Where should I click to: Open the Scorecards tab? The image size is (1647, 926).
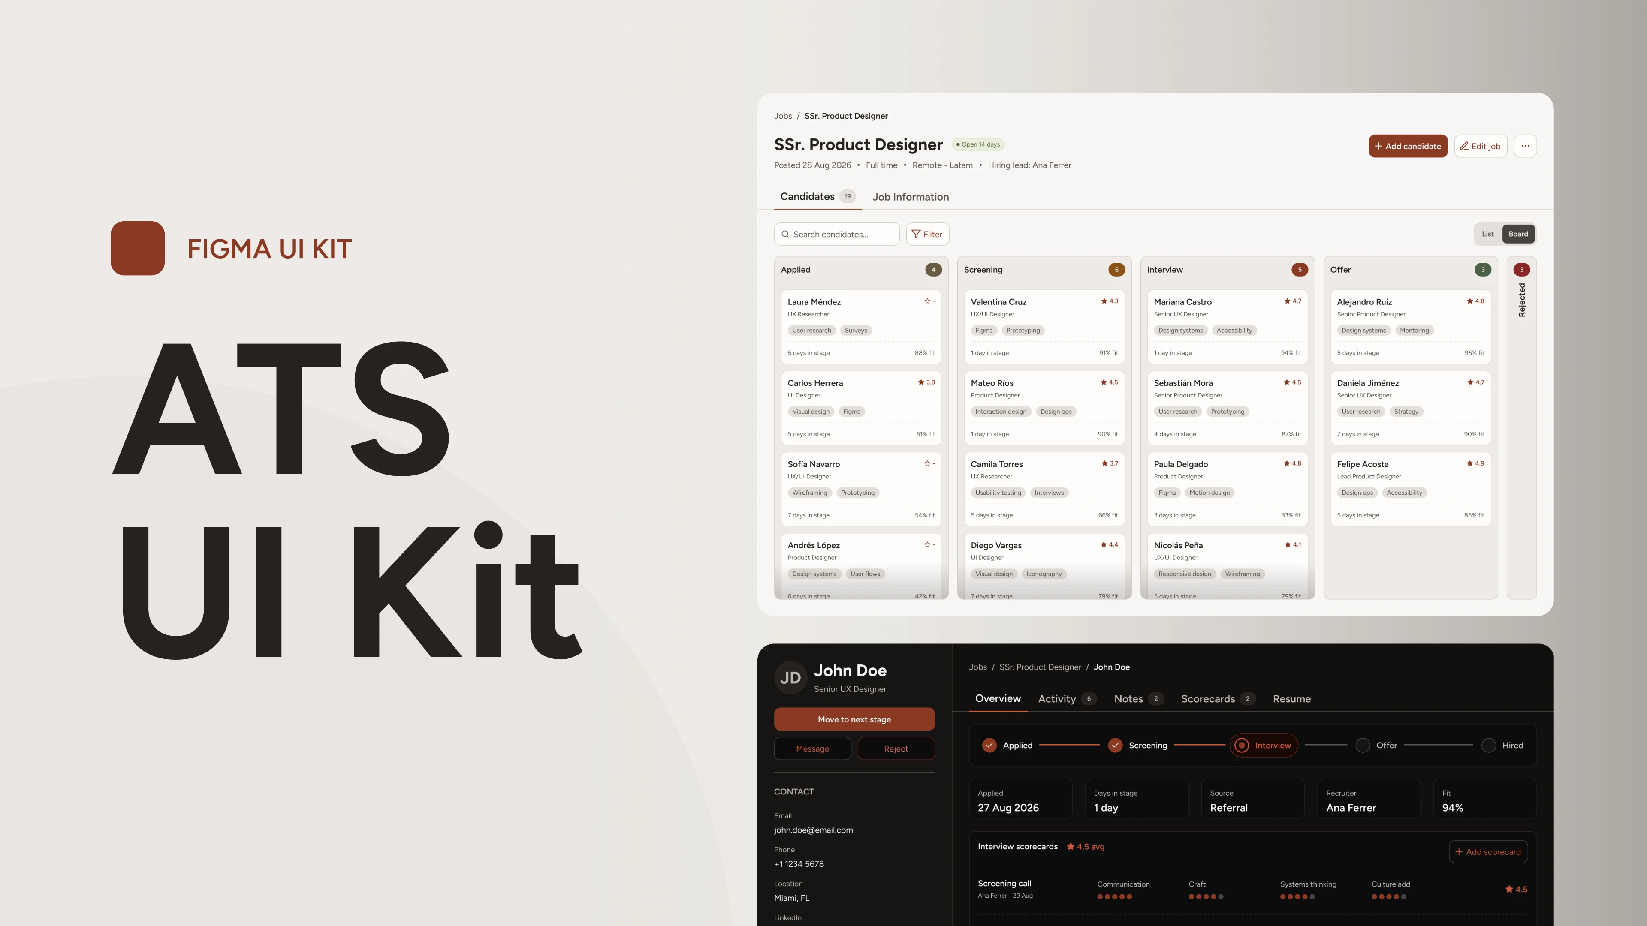click(x=1218, y=698)
